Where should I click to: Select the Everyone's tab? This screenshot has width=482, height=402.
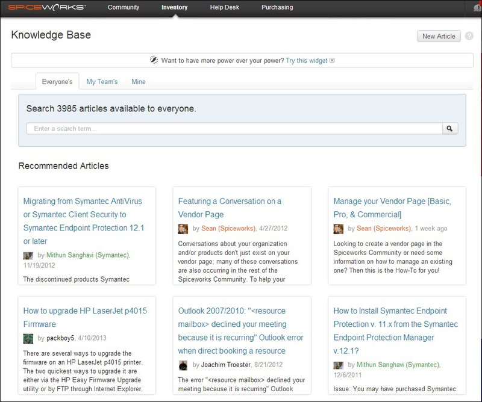coord(57,82)
